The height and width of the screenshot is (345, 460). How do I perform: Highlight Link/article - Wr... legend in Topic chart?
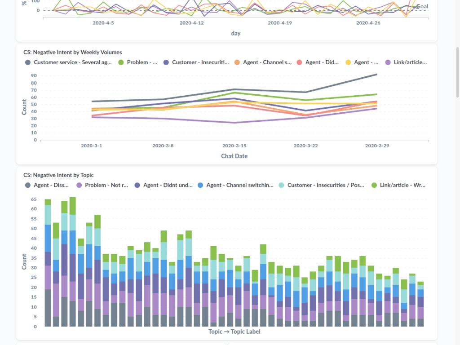point(402,185)
